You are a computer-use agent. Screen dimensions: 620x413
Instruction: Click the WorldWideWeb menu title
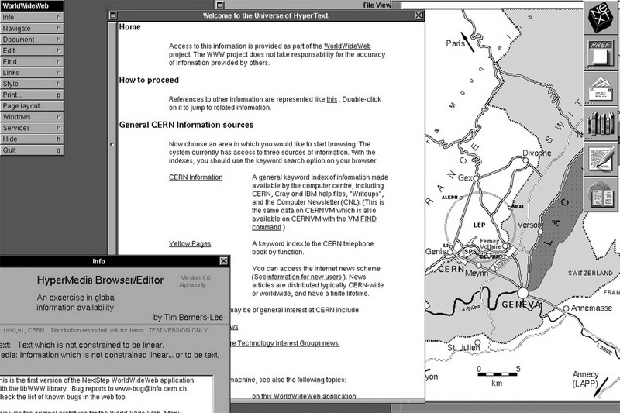(x=32, y=6)
